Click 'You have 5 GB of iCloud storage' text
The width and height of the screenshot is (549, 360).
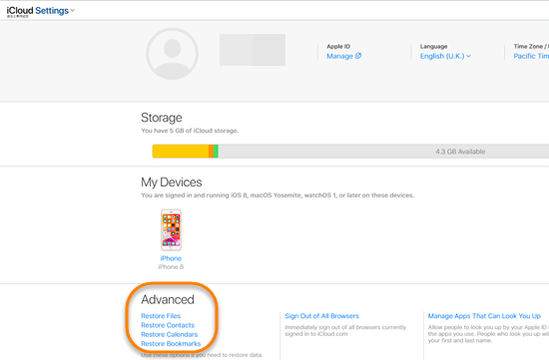point(190,131)
